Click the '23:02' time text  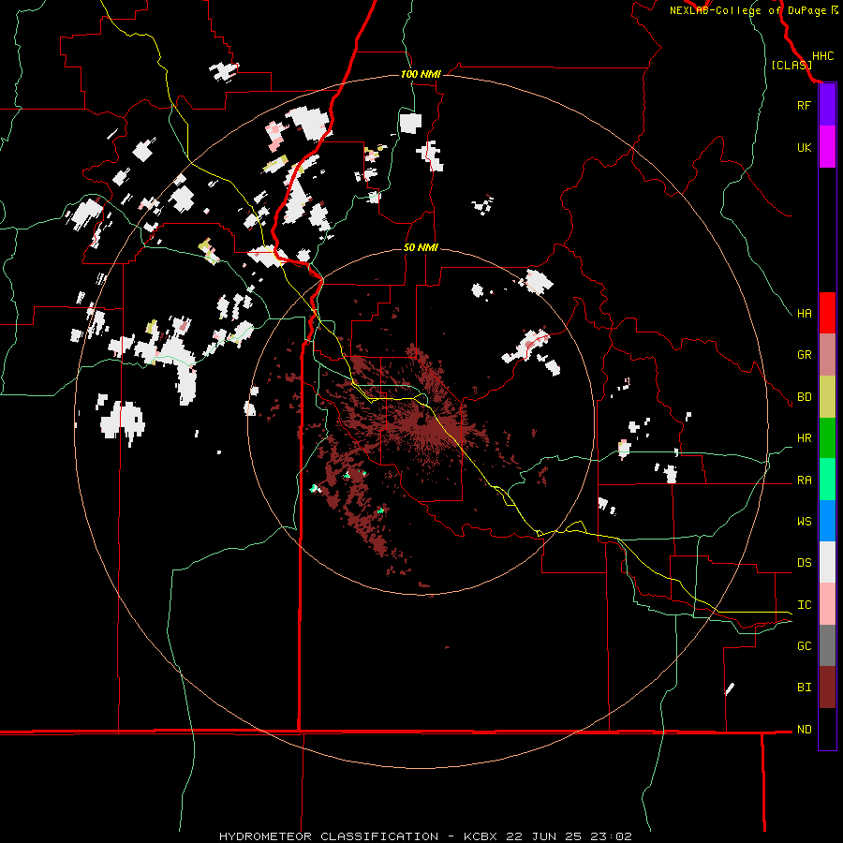click(611, 836)
